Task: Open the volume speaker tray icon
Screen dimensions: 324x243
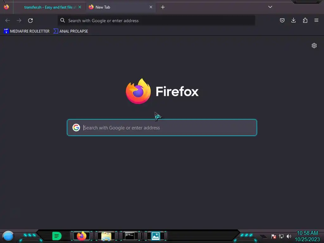Action: (289, 236)
